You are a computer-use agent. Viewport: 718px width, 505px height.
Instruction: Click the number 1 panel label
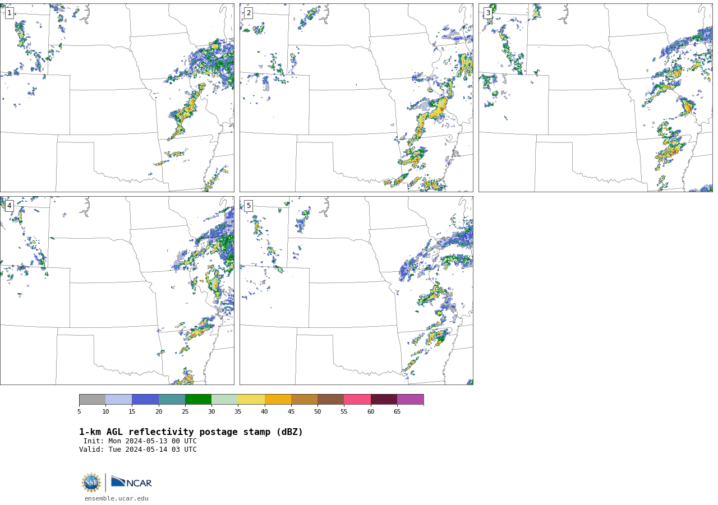pyautogui.click(x=9, y=13)
